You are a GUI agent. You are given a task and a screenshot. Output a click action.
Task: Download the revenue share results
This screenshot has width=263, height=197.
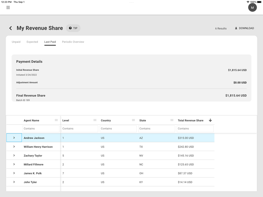(x=244, y=28)
